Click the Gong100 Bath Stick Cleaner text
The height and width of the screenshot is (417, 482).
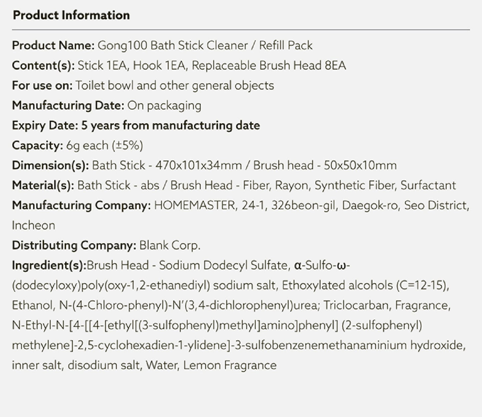coord(172,45)
